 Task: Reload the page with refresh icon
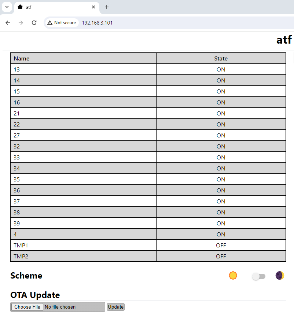coord(34,23)
